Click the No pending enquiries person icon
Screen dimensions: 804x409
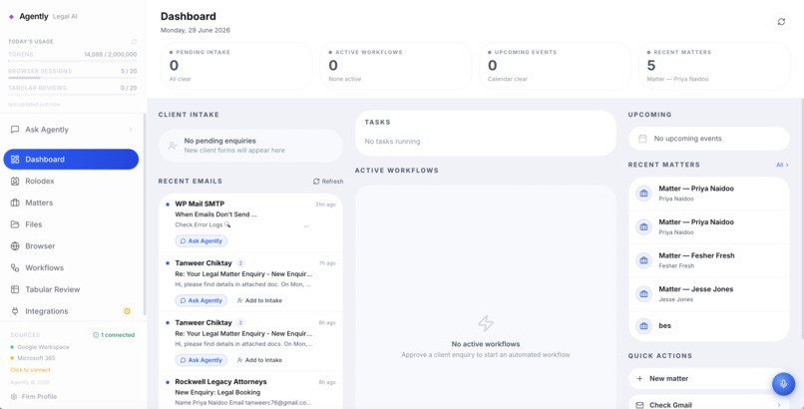[x=173, y=146]
